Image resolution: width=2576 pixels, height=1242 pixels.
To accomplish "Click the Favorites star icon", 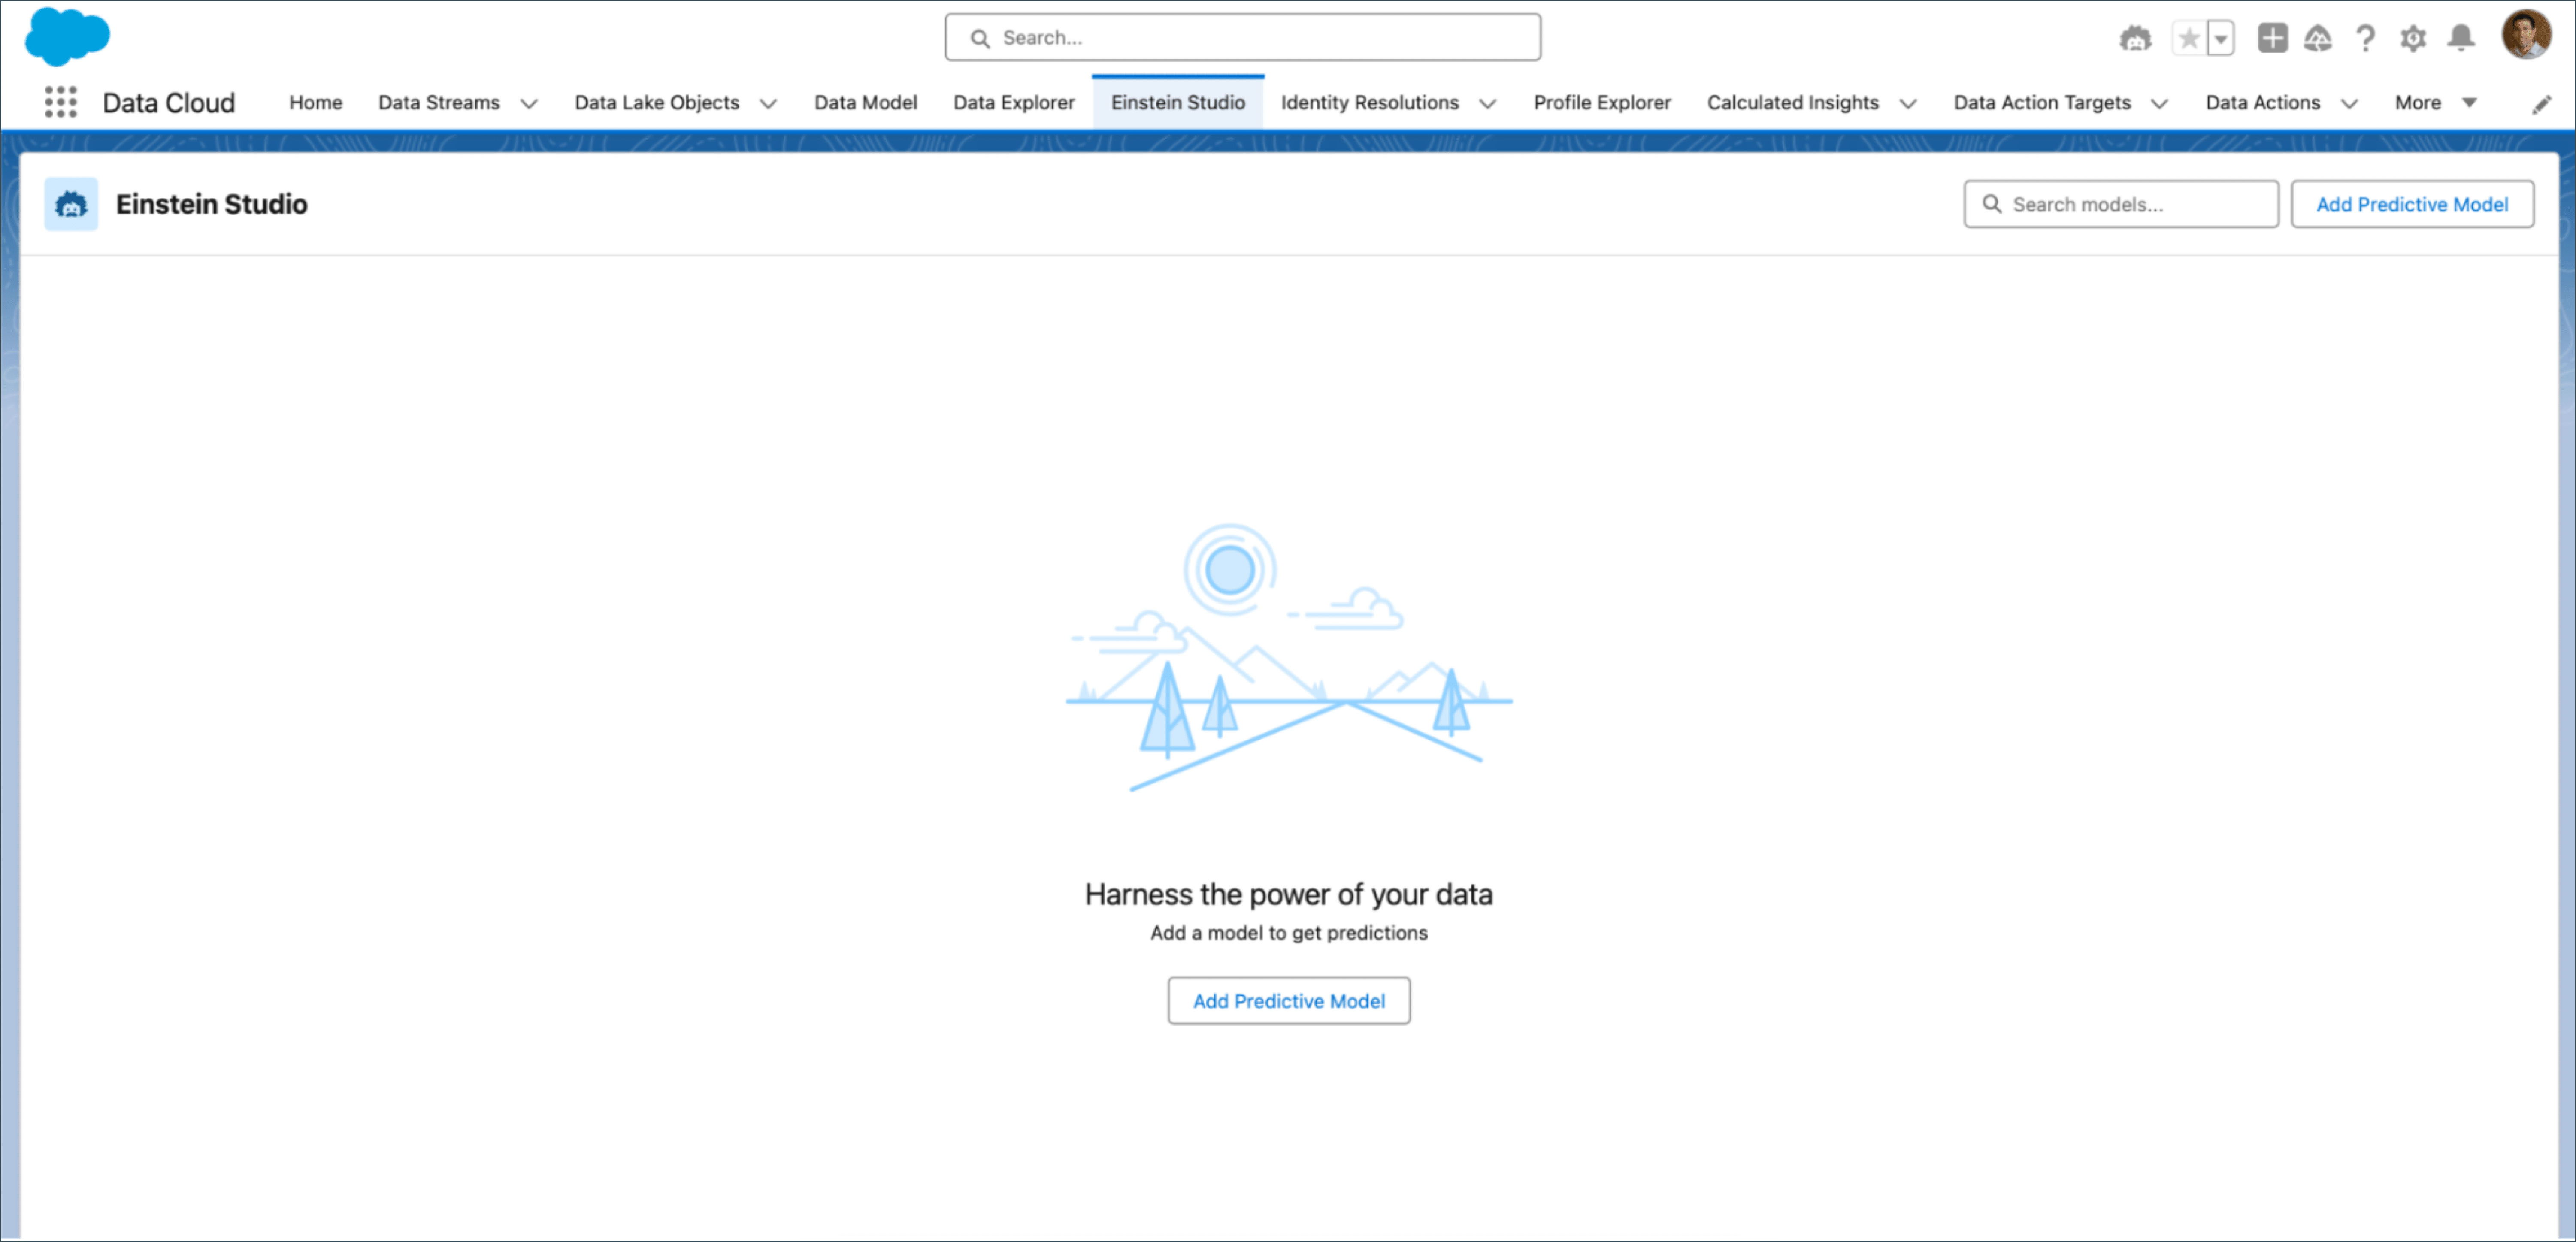I will click(x=2188, y=38).
